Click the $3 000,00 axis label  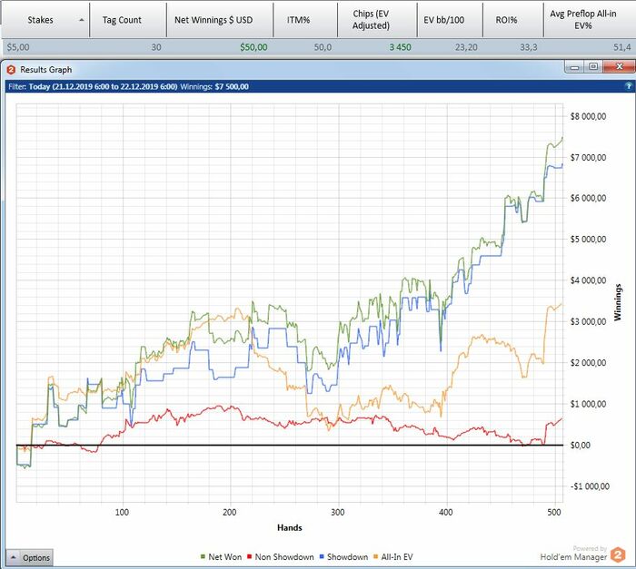(x=588, y=322)
